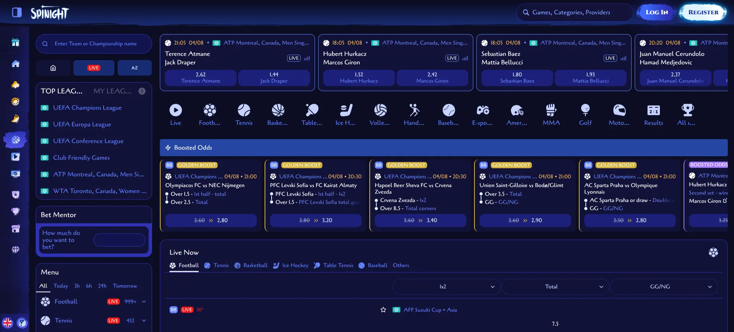Image resolution: width=734 pixels, height=332 pixels.
Task: Open the Total market dropdown
Action: [555, 287]
